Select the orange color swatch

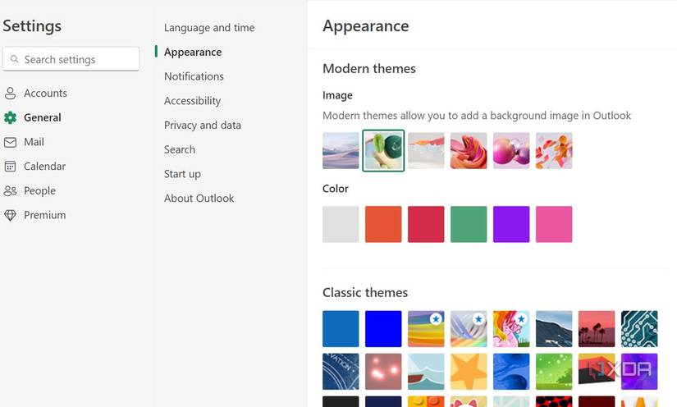click(x=383, y=225)
